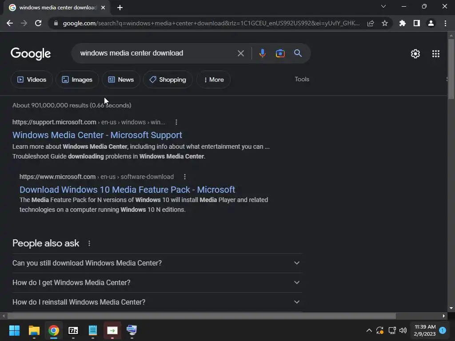Screen dimensions: 455x341
Task: Click scroll down arrow on vertical scrollbar
Action: click(x=451, y=308)
